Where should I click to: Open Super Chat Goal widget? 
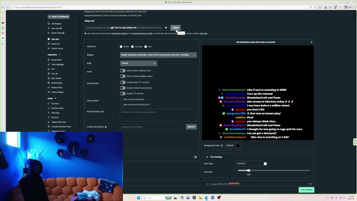pos(58,122)
